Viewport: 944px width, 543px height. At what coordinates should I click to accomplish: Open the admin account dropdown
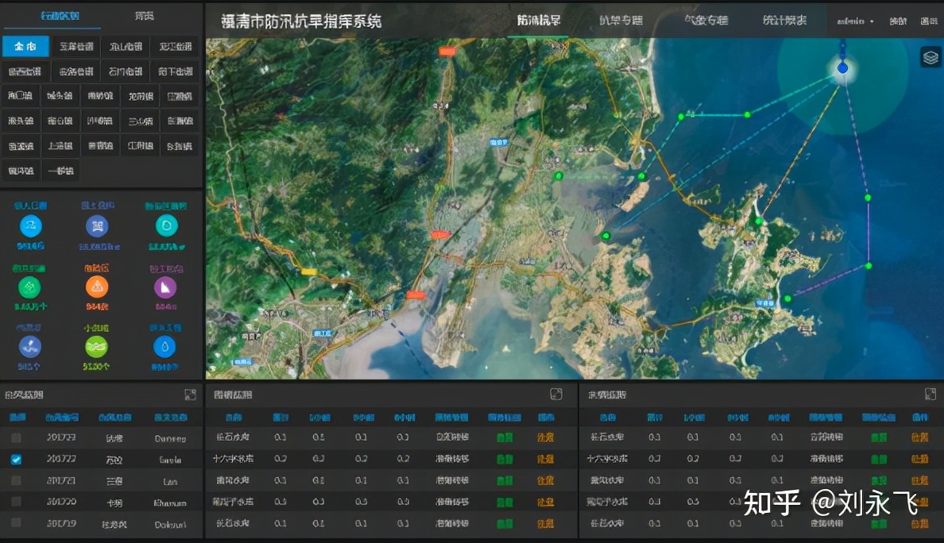pyautogui.click(x=857, y=21)
